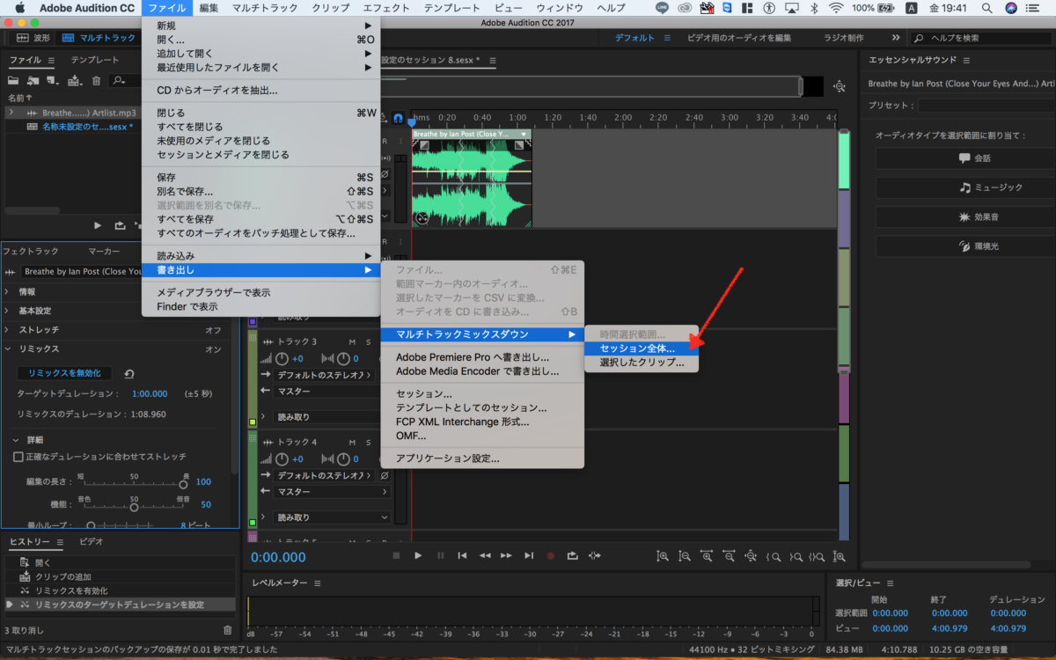This screenshot has height=660, width=1056.
Task: Toggle the snapping magnet icon
Action: pyautogui.click(x=399, y=117)
